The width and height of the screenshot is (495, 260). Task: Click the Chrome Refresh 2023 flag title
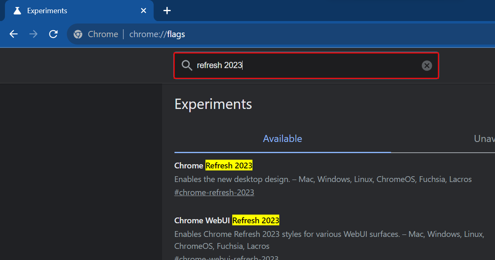(x=213, y=165)
